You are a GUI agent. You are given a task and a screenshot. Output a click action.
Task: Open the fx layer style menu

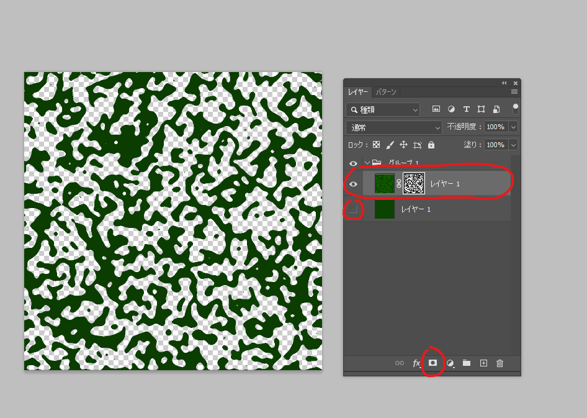pos(417,363)
